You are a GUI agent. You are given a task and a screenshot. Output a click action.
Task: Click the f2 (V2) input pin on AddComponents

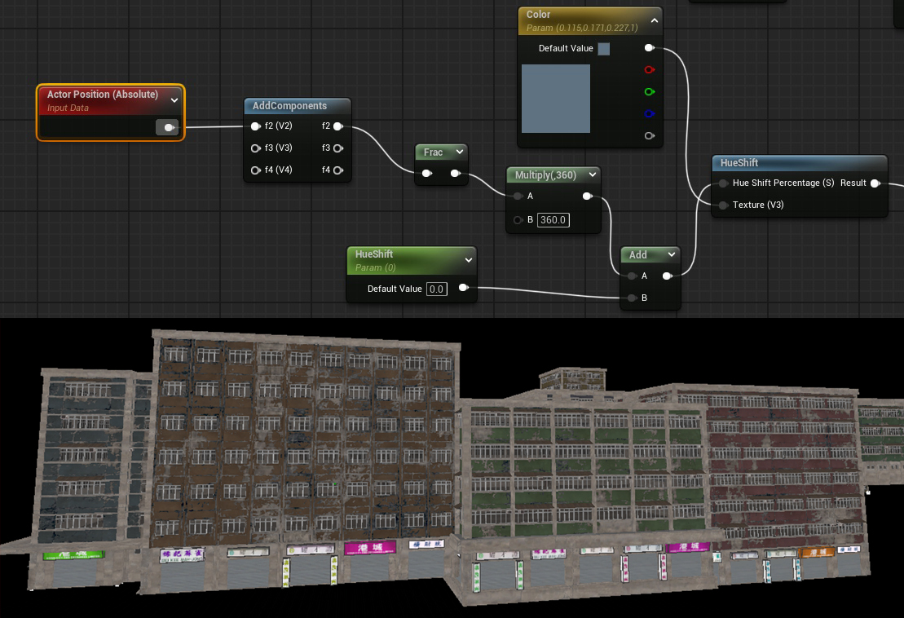point(256,126)
